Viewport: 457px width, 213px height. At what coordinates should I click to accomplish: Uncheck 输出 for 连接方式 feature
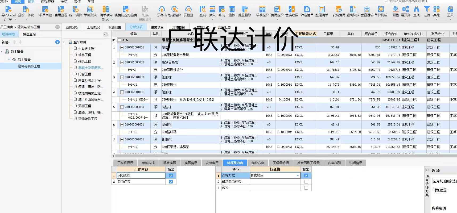coord(306,176)
